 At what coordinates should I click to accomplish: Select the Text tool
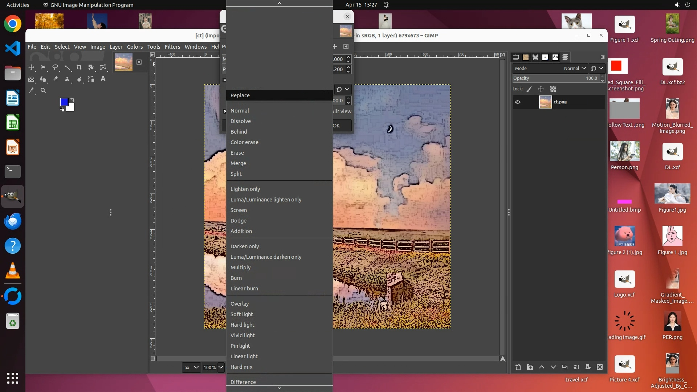coord(103,79)
